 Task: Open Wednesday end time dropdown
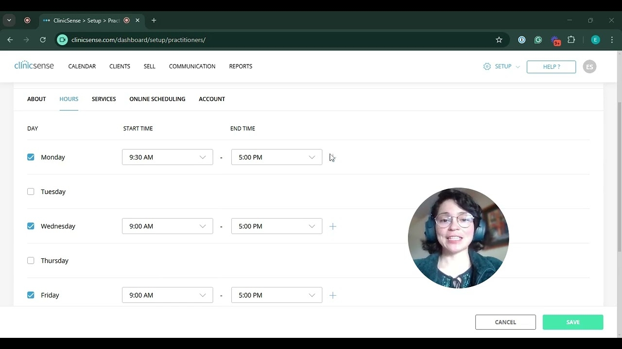point(276,226)
